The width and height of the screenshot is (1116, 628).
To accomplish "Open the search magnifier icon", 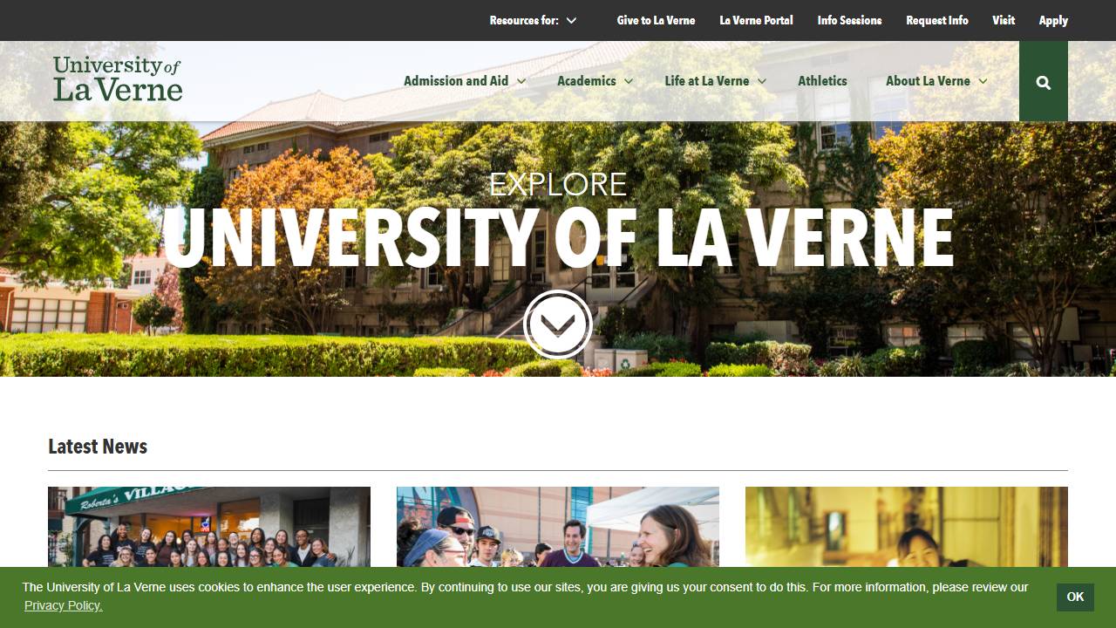I will 1044,82.
